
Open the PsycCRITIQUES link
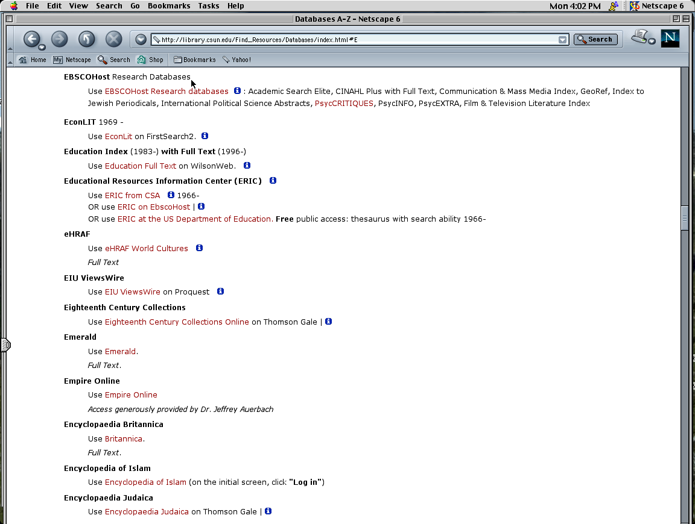click(344, 103)
